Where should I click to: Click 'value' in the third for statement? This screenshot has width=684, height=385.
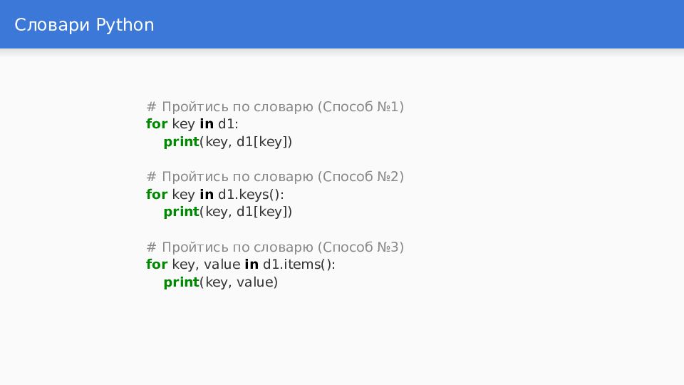coord(222,265)
